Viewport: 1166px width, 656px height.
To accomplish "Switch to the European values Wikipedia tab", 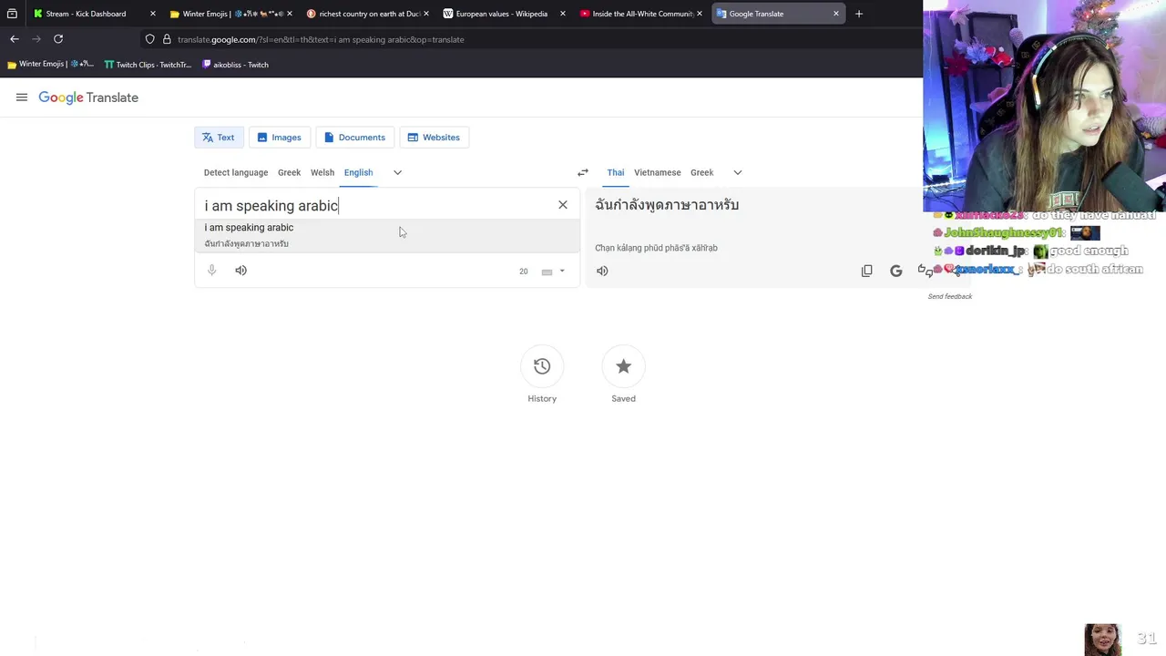I will point(501,14).
